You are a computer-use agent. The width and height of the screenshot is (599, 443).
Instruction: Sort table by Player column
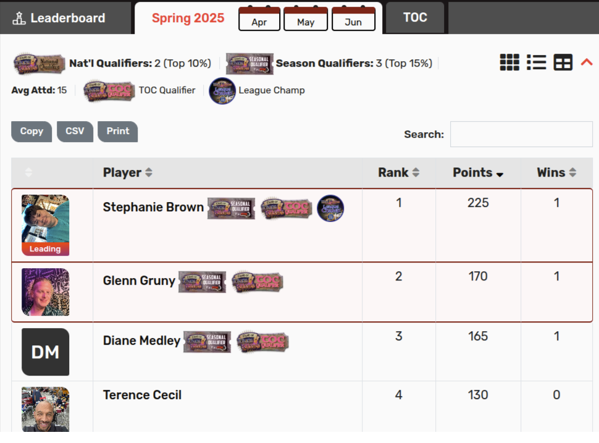pyautogui.click(x=128, y=173)
